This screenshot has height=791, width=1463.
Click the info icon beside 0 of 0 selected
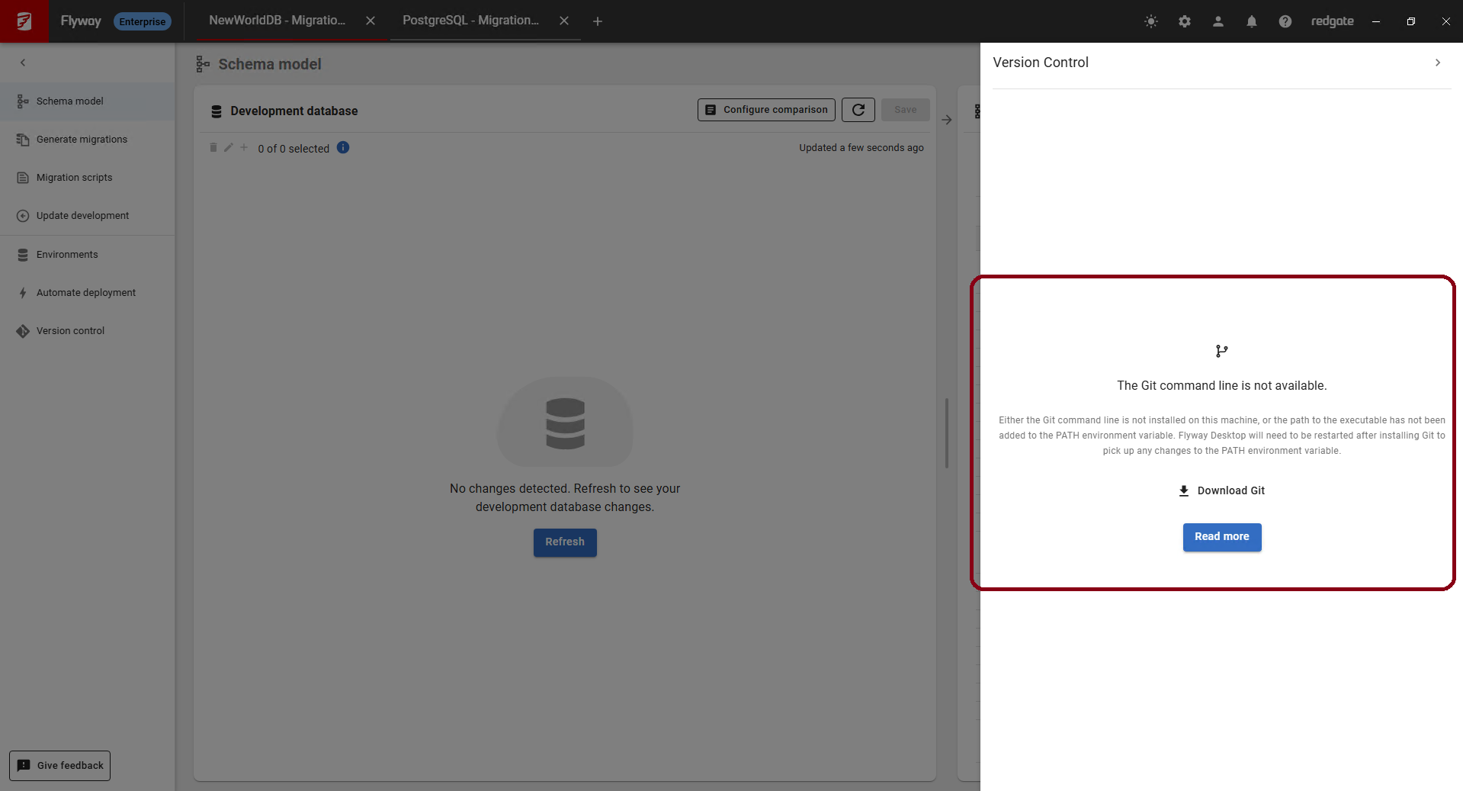click(x=343, y=148)
